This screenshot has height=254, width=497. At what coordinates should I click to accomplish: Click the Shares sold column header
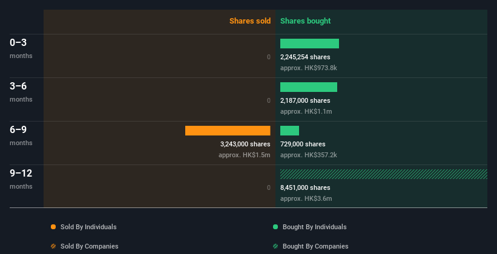pos(250,21)
